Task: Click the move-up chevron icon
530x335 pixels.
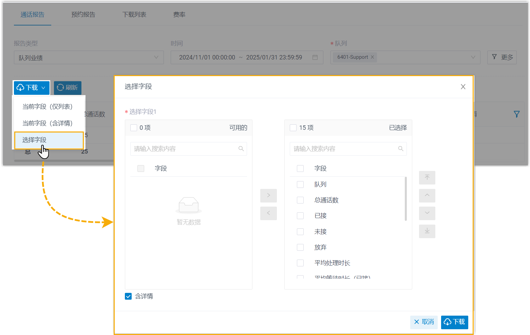Action: tap(427, 195)
